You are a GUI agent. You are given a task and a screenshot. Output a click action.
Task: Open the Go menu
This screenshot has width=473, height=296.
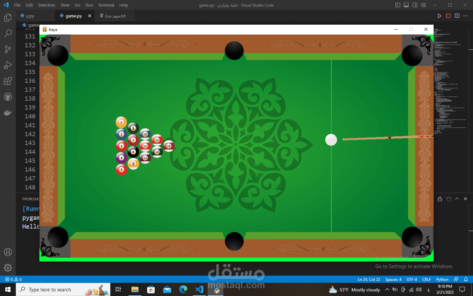coord(78,5)
